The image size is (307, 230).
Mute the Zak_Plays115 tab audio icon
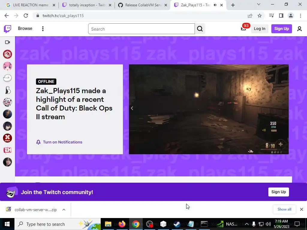point(215,5)
